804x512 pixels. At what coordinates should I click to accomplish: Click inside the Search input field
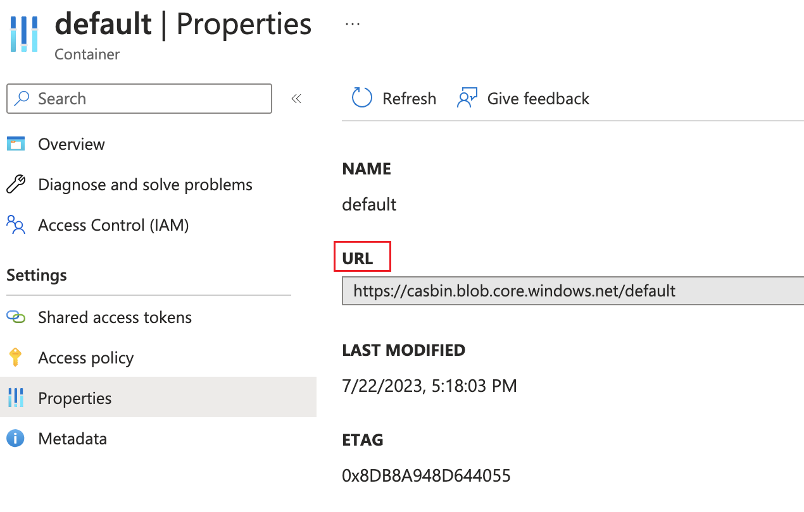tap(139, 99)
